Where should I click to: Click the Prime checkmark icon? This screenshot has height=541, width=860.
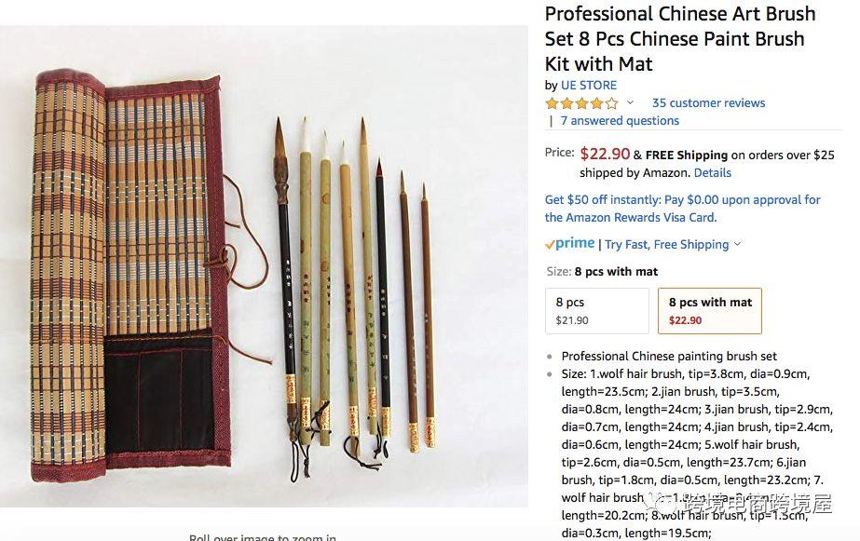pos(550,245)
